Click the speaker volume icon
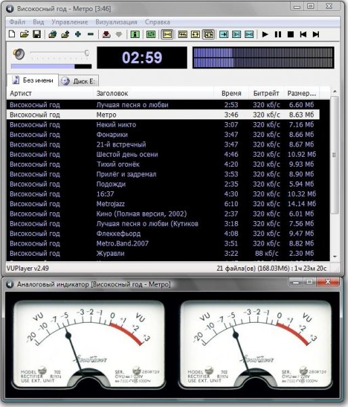The image size is (348, 407). click(19, 54)
